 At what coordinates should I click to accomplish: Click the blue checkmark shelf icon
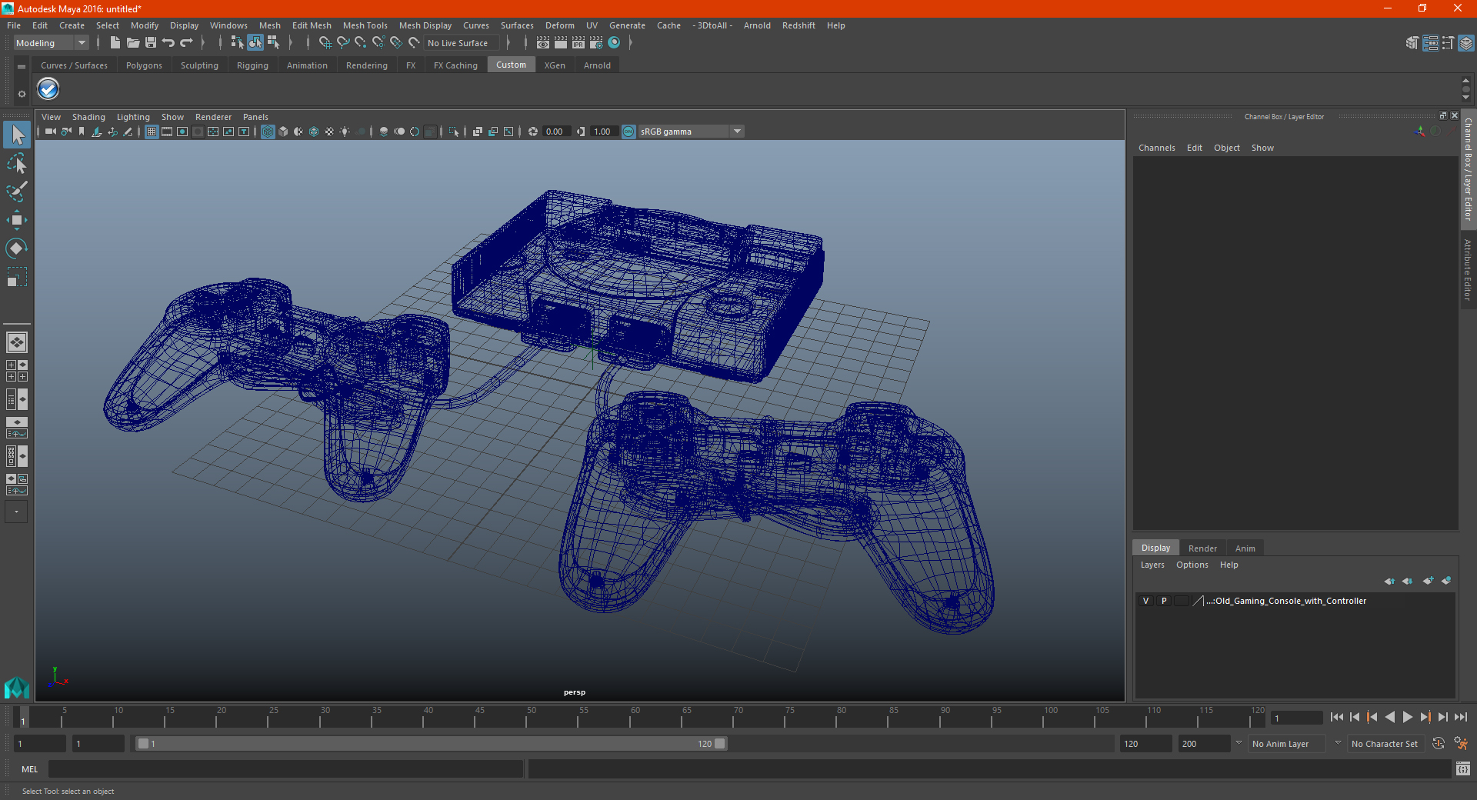click(48, 90)
